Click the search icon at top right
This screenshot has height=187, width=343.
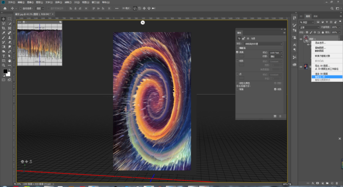tap(332, 8)
